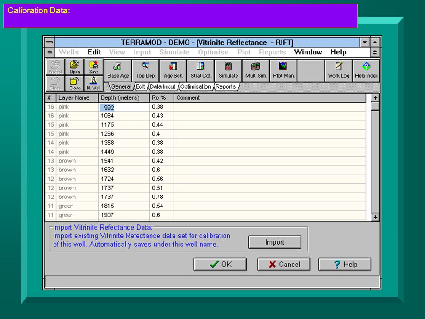Click the depth cell 1266
425x319 pixels.
pyautogui.click(x=124, y=134)
